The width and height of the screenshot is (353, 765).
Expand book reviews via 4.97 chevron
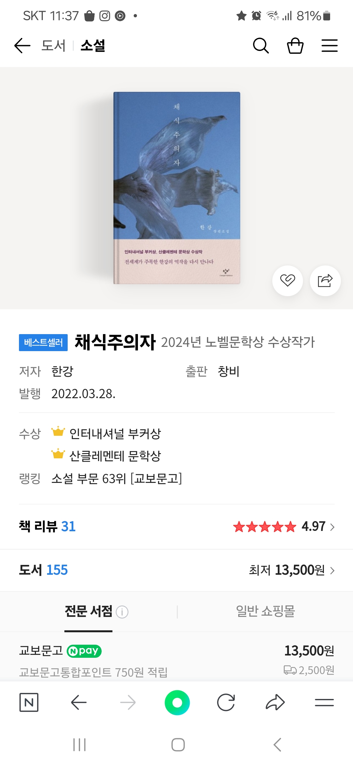332,527
